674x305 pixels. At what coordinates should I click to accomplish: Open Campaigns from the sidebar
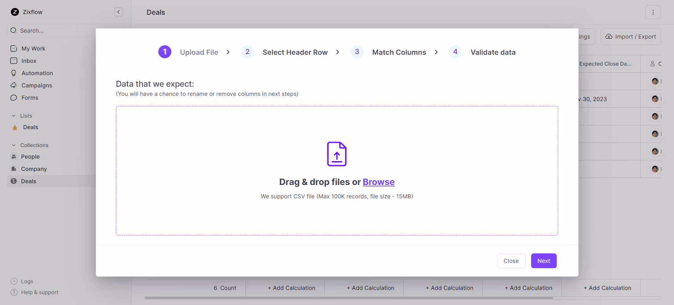pyautogui.click(x=37, y=85)
